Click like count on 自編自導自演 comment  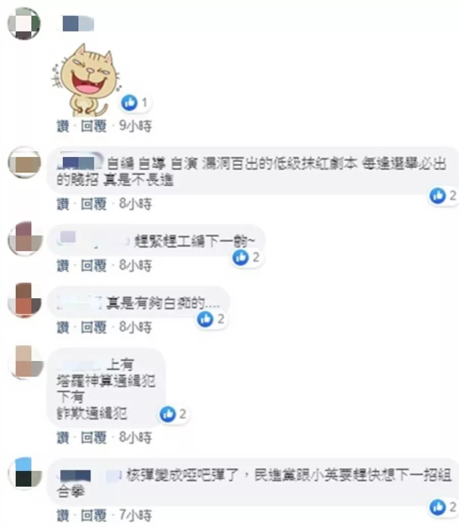tap(452, 195)
